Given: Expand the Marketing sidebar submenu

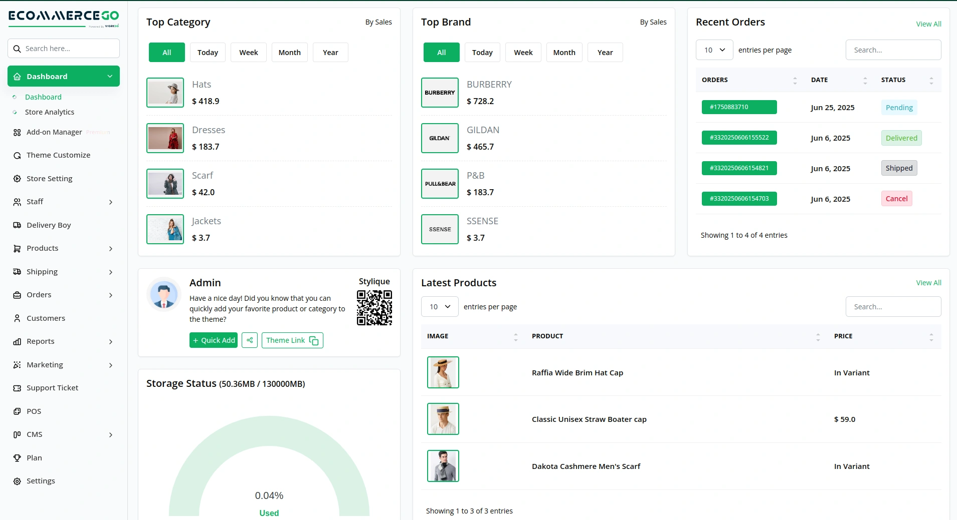Looking at the screenshot, I should [63, 365].
